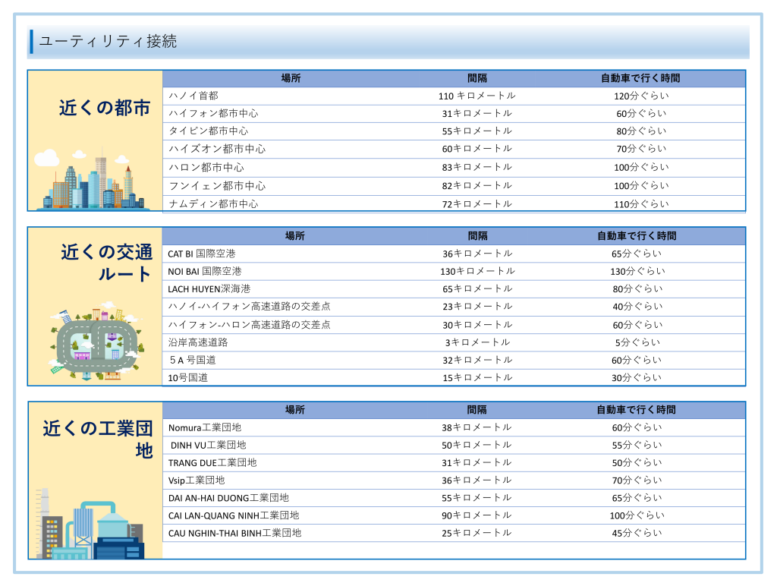Select the 近くの都市 section title
Viewport: 777px width, 583px height.
click(x=105, y=108)
